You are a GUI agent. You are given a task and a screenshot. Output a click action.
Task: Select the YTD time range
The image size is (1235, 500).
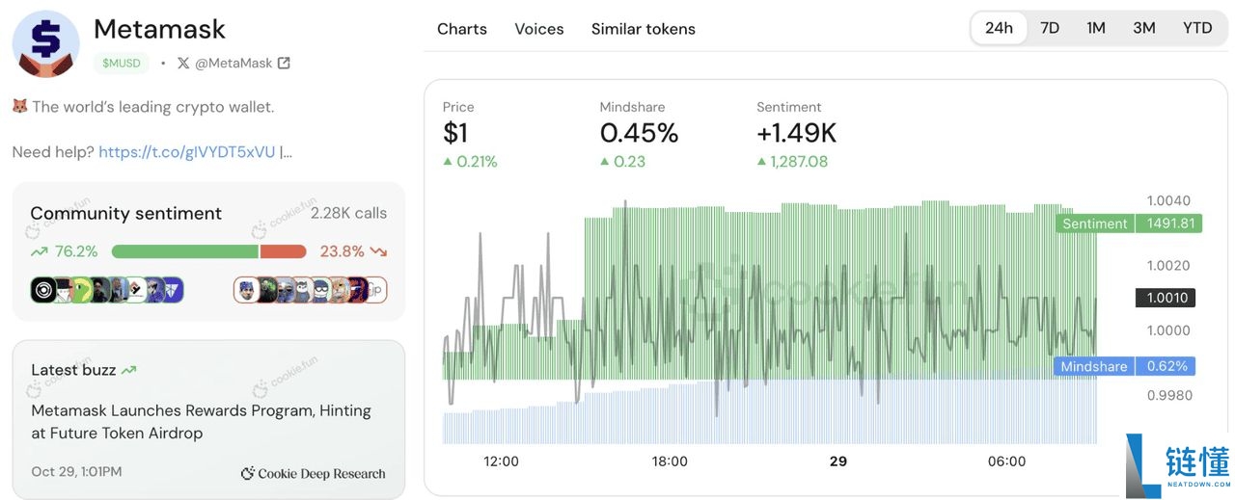[1197, 28]
